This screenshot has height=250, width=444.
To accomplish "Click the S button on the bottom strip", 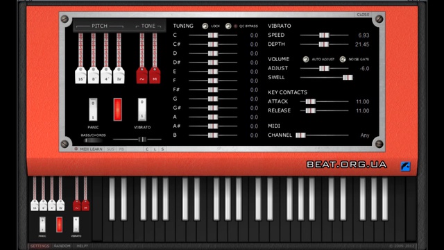I will coord(162,149).
